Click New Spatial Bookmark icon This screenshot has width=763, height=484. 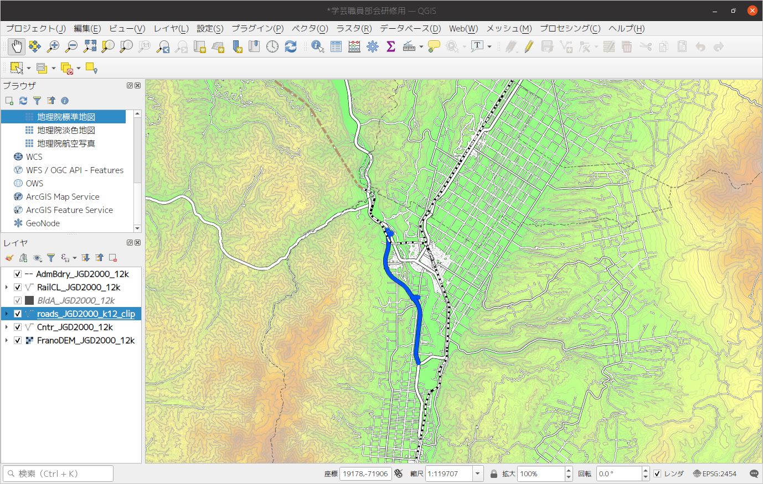(x=237, y=47)
